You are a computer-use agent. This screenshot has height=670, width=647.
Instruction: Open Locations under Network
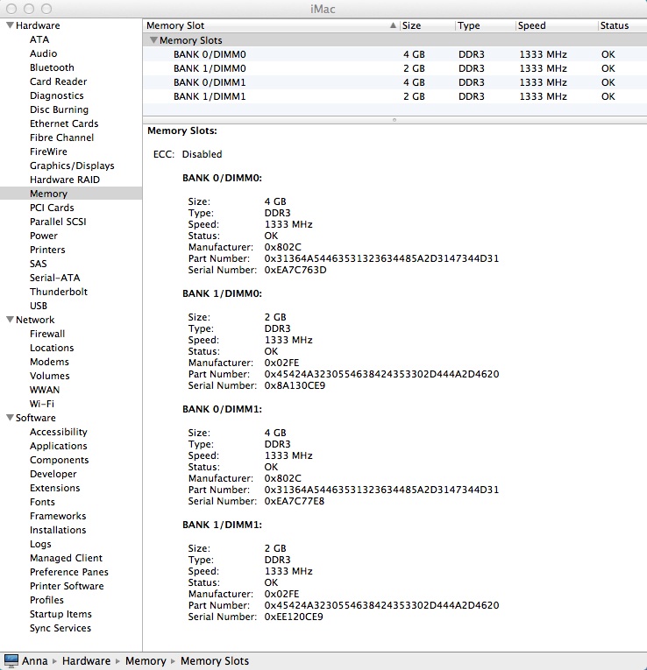click(x=52, y=348)
